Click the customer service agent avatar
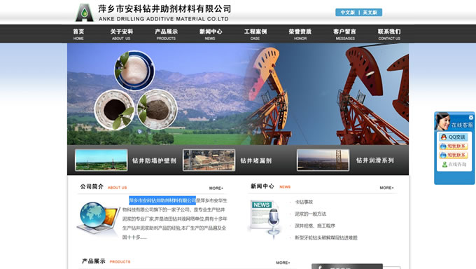Viewport: 476px width, 269px height. click(x=442, y=122)
